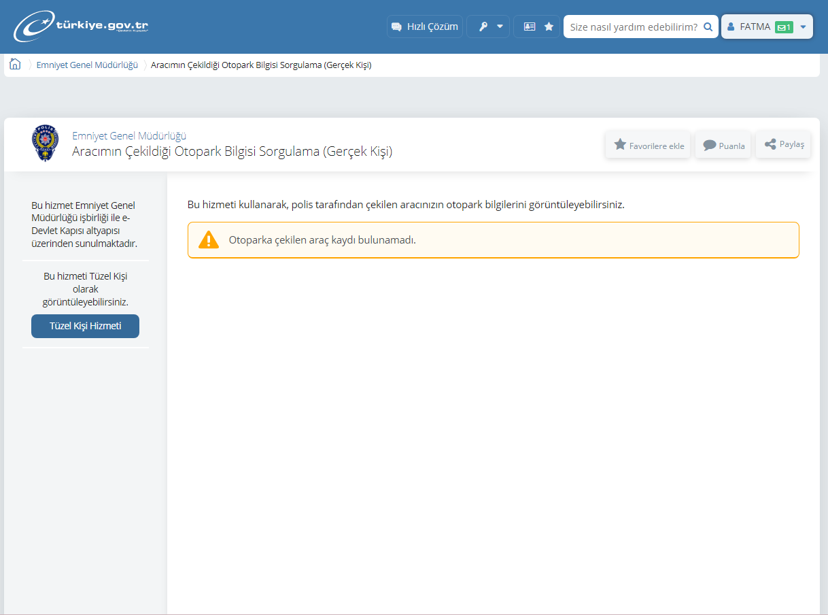The image size is (828, 615).
Task: Open Emniyet Genel Müdürlüğü link above service title
Action: [x=129, y=135]
